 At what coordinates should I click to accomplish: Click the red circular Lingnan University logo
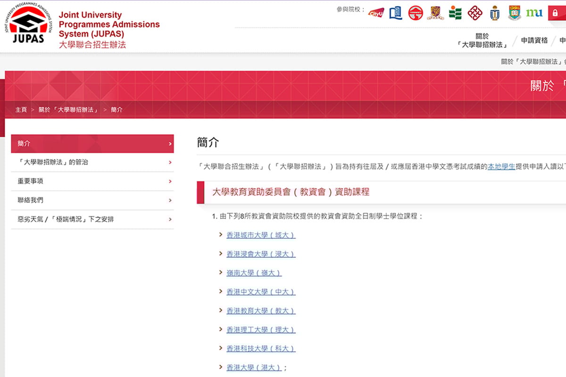point(416,13)
